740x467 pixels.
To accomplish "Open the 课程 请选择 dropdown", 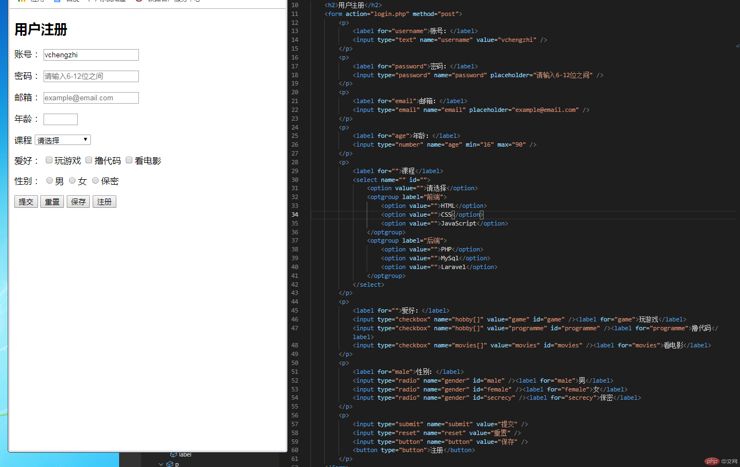I will [x=63, y=140].
